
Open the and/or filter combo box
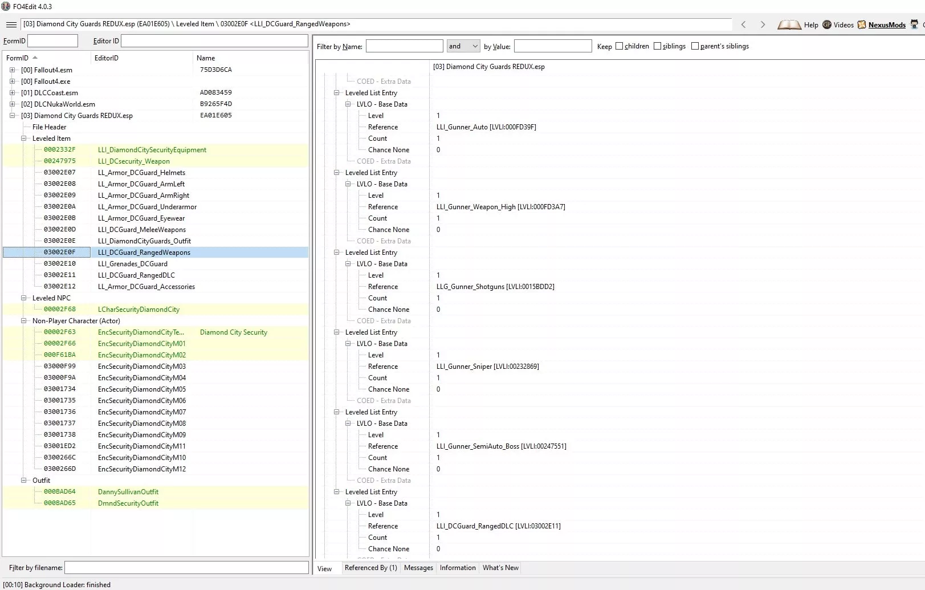click(x=463, y=46)
